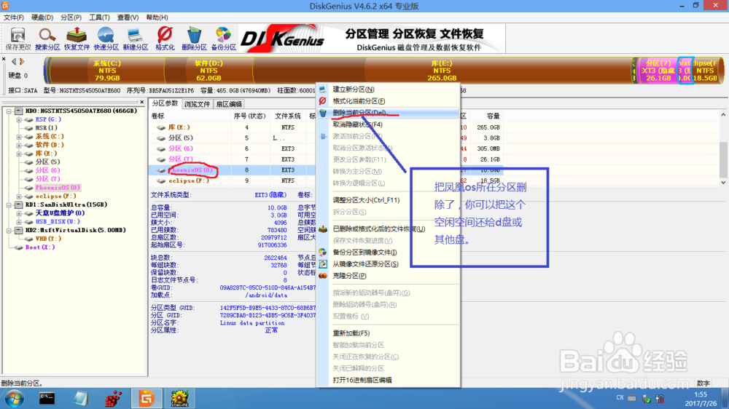Open the command prompt taskbar icon
The image size is (729, 409).
(x=47, y=398)
